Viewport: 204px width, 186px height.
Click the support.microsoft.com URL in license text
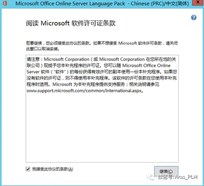click(85, 90)
